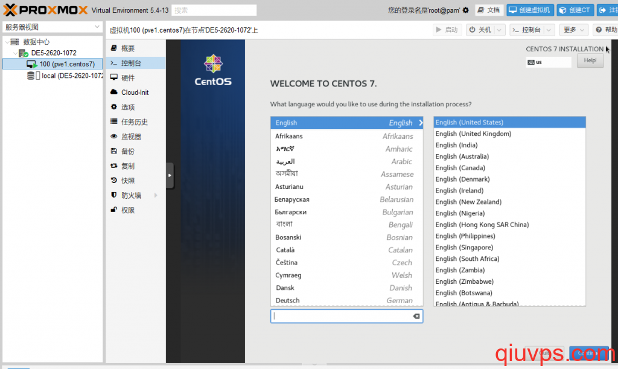Select English (United States) locale

coord(509,122)
